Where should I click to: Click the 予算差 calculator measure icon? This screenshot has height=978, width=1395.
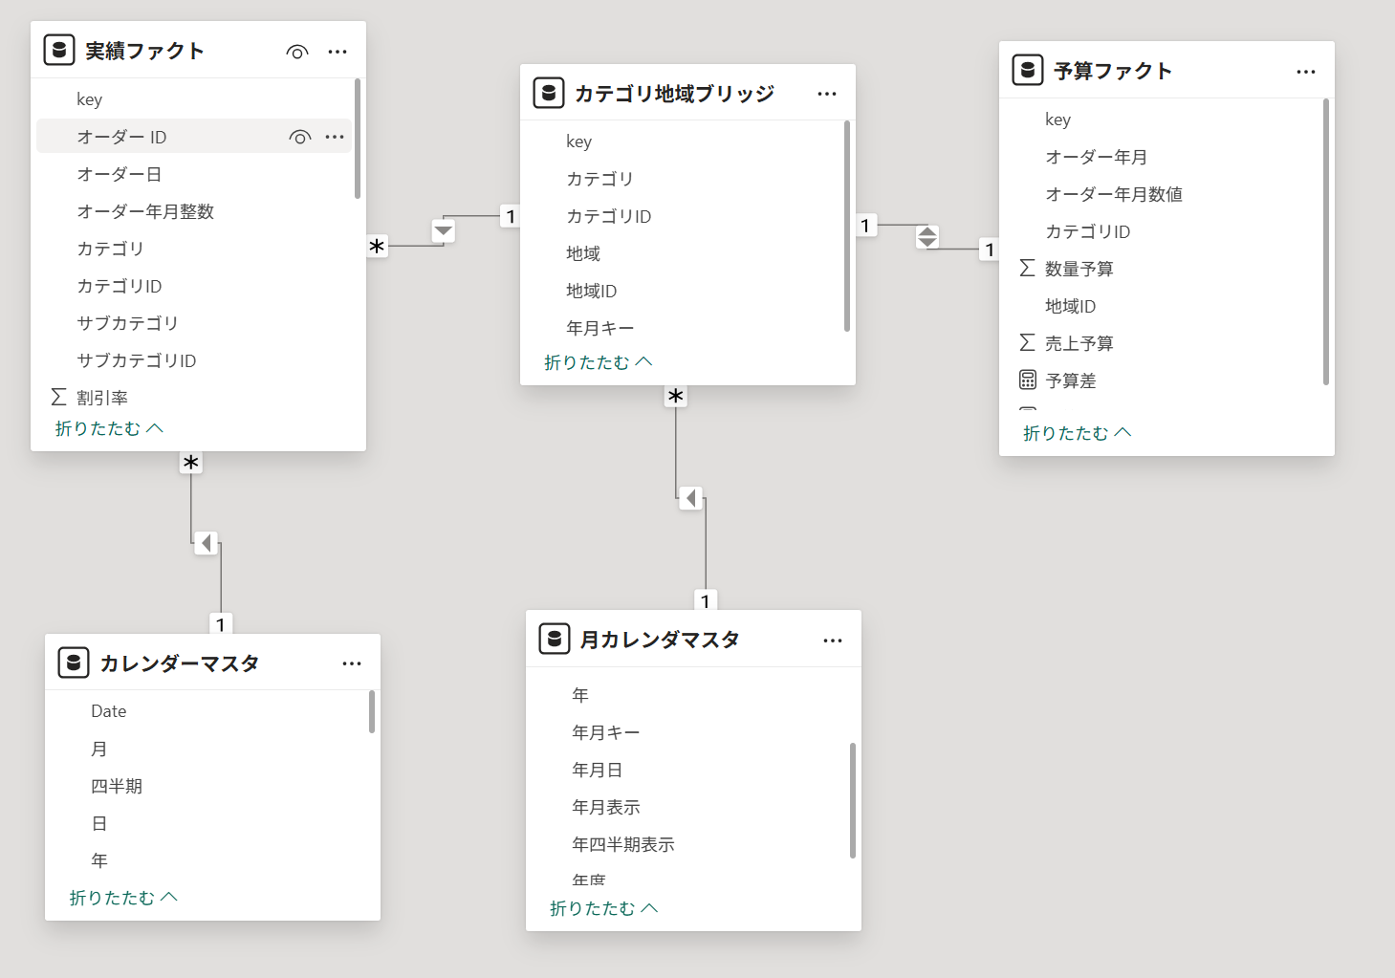[x=1028, y=380]
